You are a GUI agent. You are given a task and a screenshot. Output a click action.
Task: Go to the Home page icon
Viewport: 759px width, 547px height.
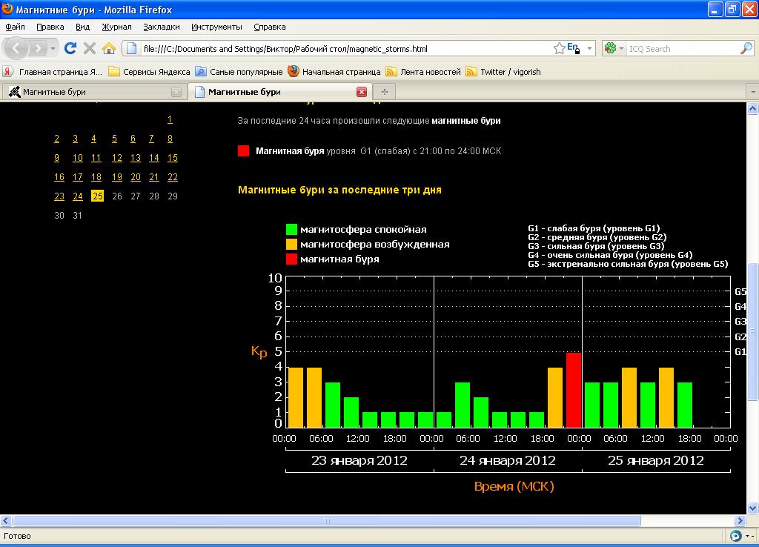[x=108, y=48]
